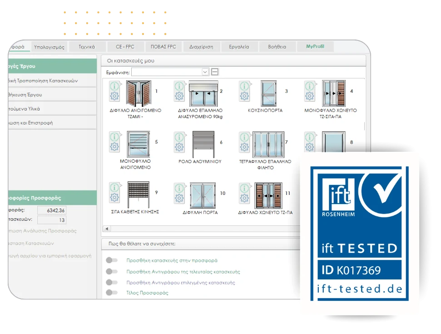Open gear settings for ΔΙΦΥΛΛΗ ΠΟΡΤΑ

pos(179,198)
